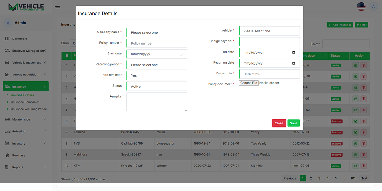Click the hamburger menu icon beside the logo
Viewport: 382px width, 191px height.
[58, 6]
